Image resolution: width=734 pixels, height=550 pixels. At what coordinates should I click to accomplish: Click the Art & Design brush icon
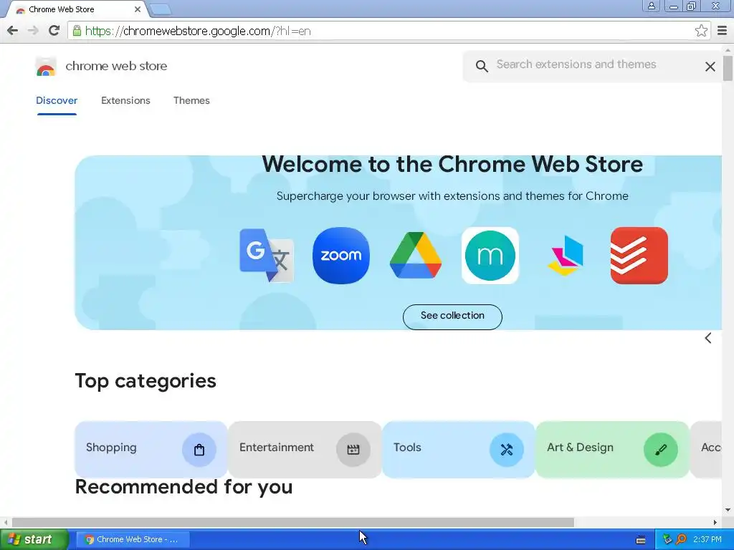(660, 450)
